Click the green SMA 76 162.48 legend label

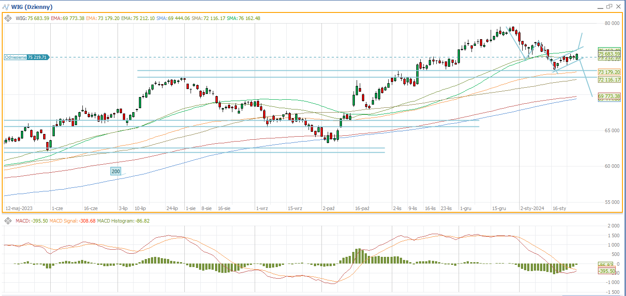[x=243, y=18]
